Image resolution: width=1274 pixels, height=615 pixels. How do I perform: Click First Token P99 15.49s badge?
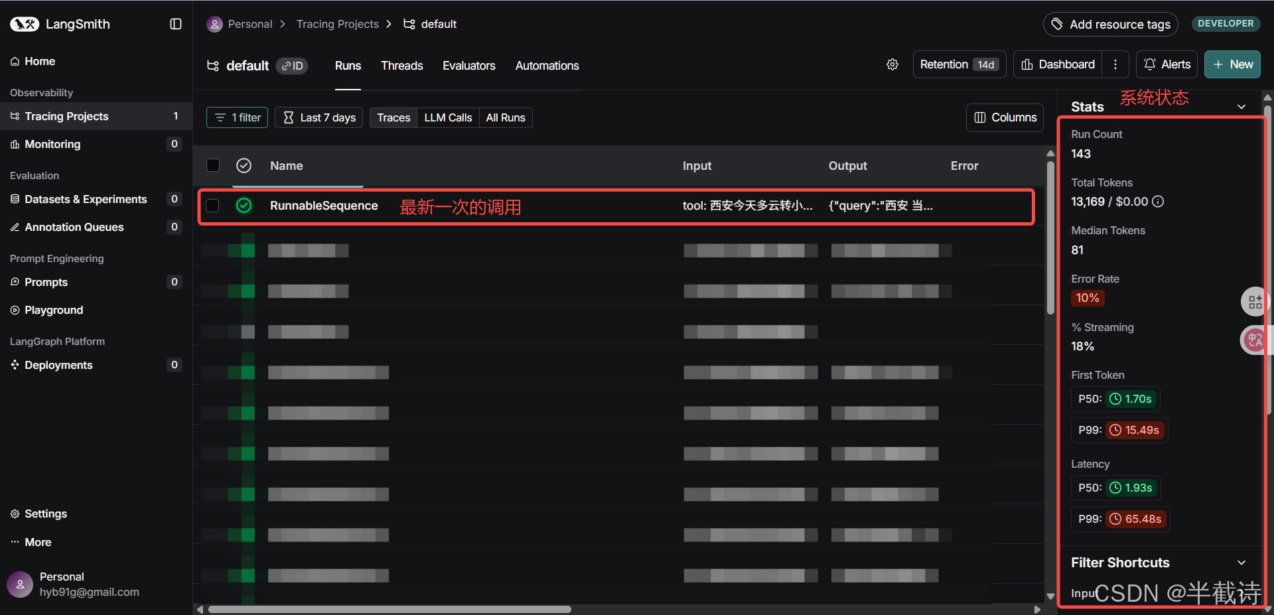click(x=1135, y=430)
